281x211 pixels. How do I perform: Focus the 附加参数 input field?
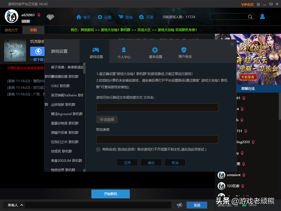click(x=157, y=139)
